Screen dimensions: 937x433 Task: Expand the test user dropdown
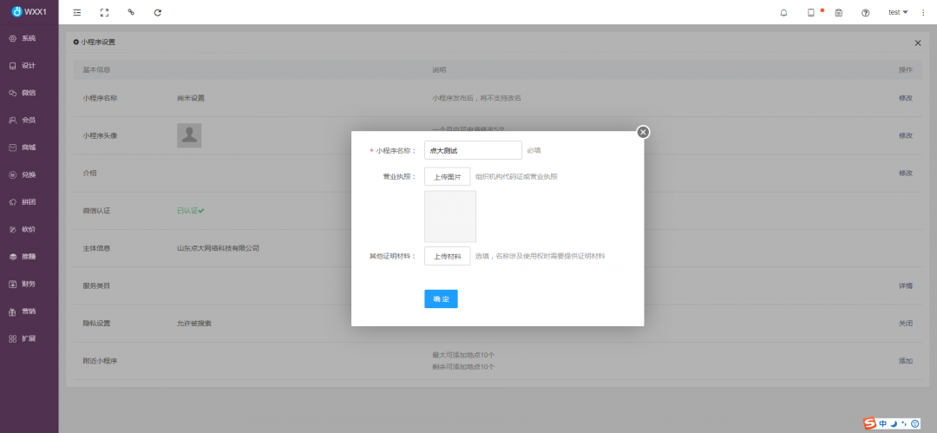point(898,12)
